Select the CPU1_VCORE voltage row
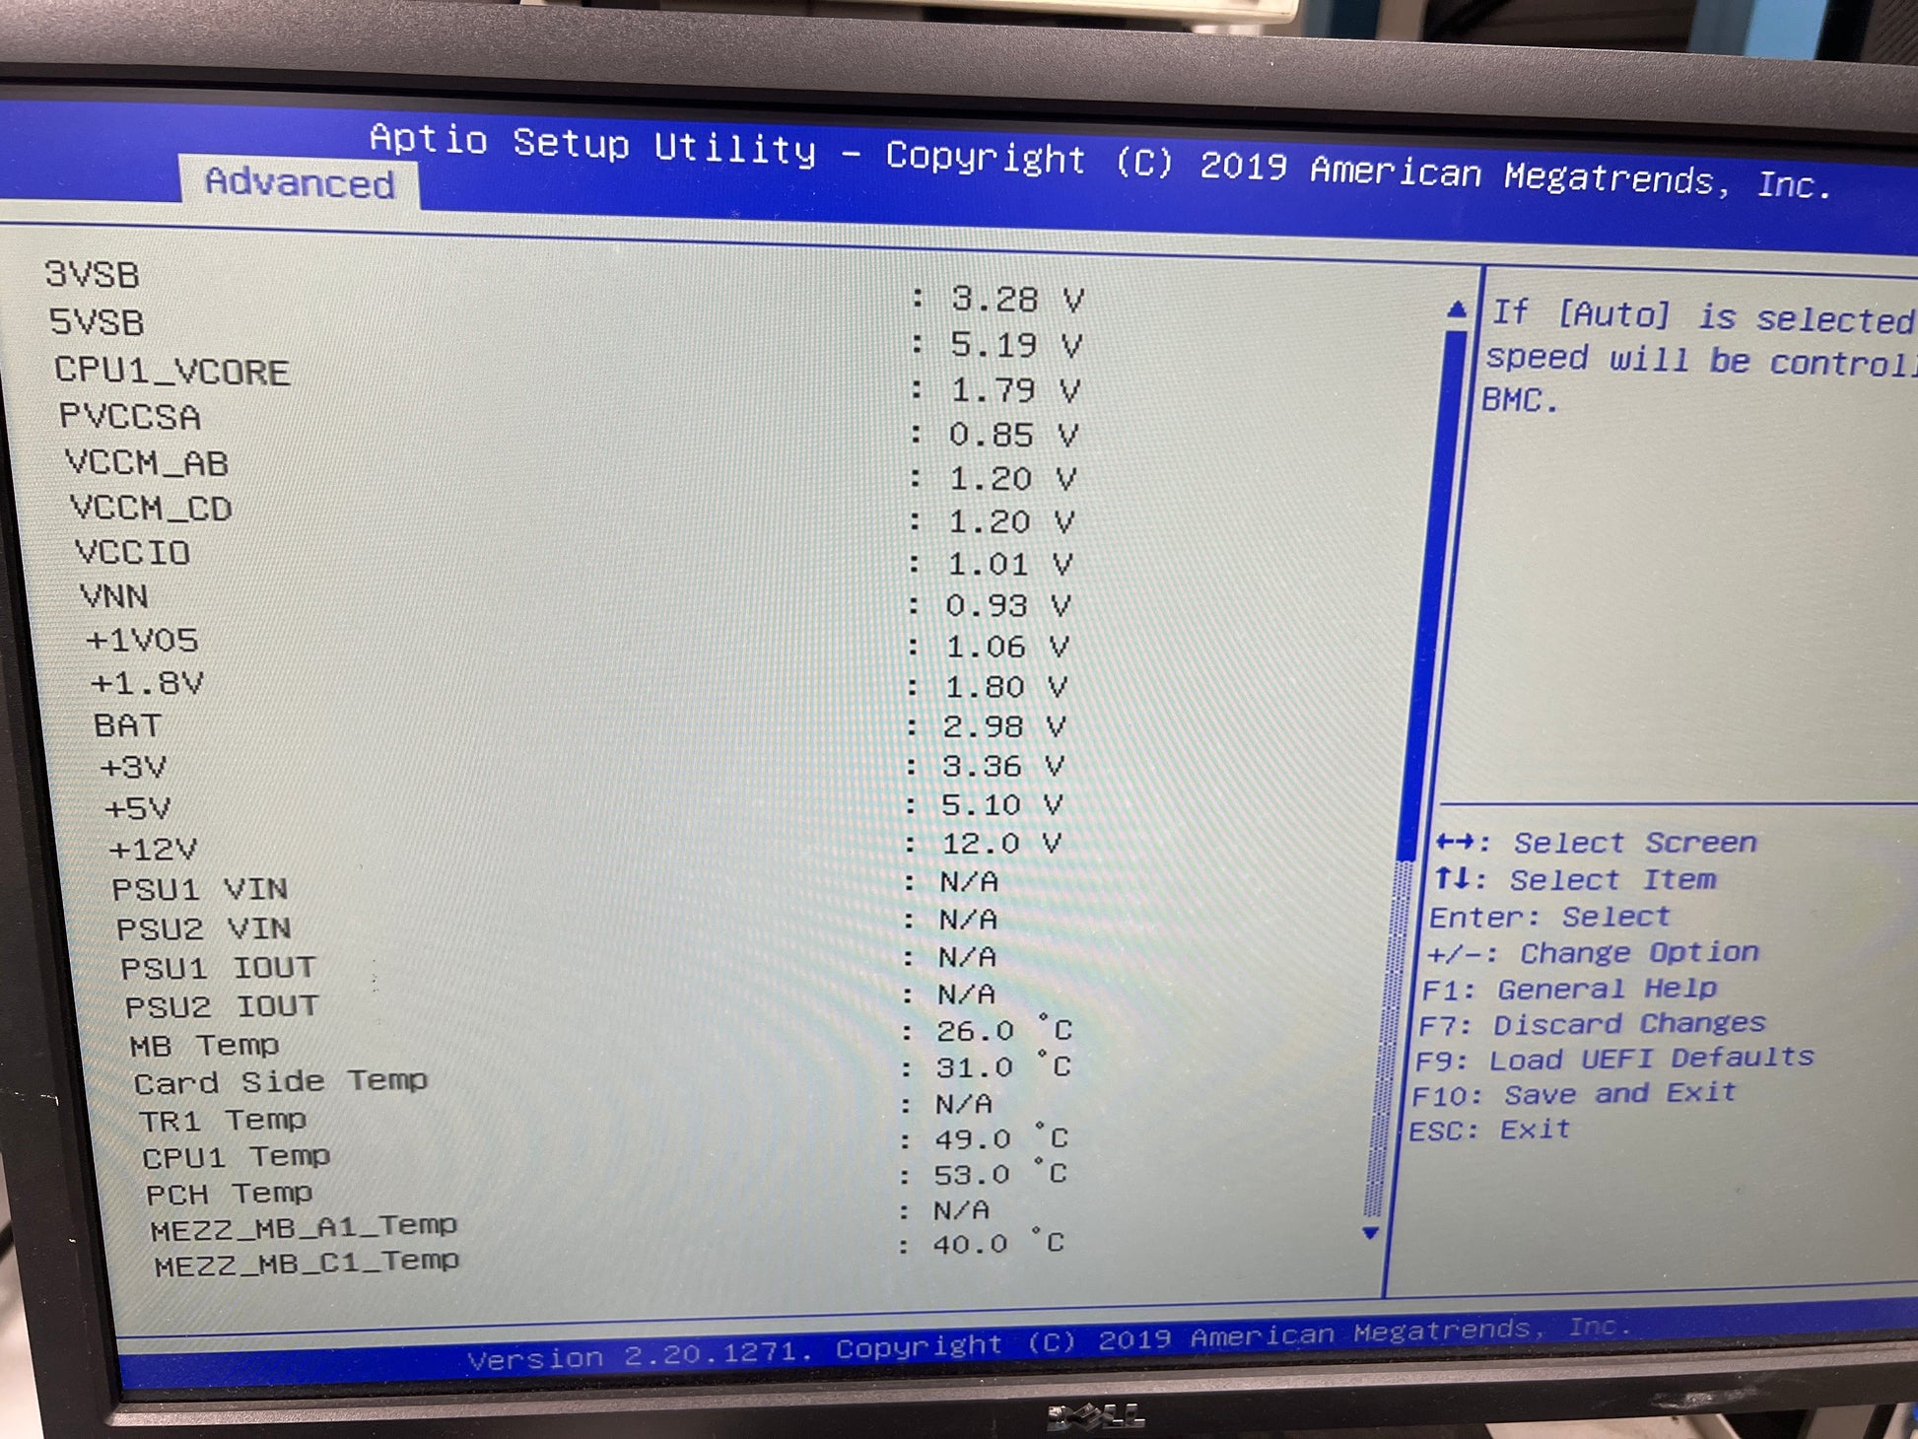The width and height of the screenshot is (1918, 1439). (171, 372)
